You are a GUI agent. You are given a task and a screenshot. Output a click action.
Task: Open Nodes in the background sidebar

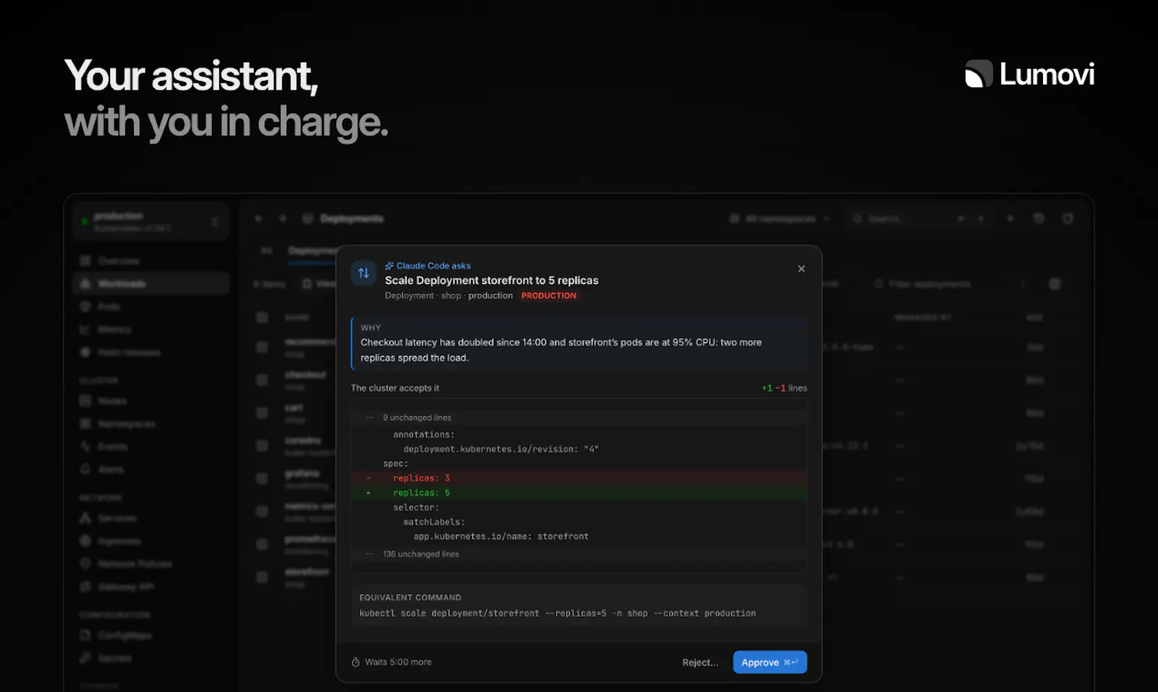coord(151,401)
